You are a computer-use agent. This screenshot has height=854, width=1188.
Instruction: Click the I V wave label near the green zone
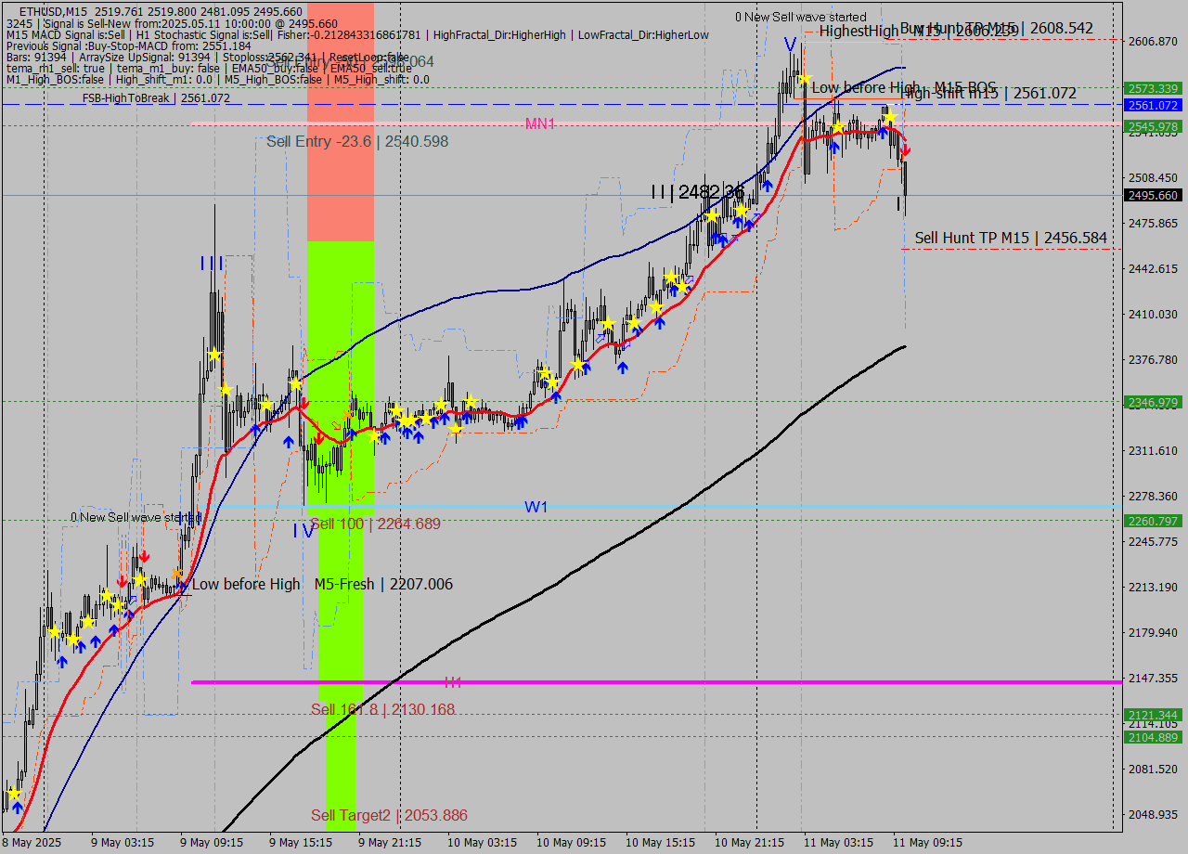(302, 532)
